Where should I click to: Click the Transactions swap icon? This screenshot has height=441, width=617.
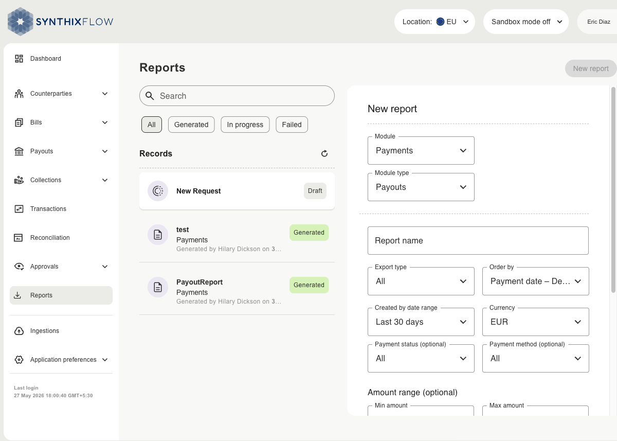(x=19, y=209)
